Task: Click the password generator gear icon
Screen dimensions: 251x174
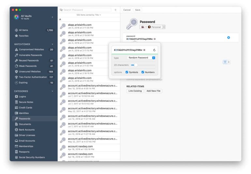Action: [x=229, y=37]
